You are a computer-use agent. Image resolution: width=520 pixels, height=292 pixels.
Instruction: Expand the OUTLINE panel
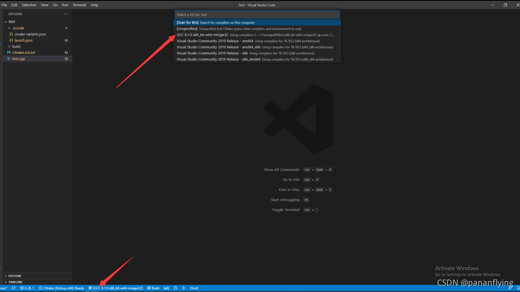[37, 276]
